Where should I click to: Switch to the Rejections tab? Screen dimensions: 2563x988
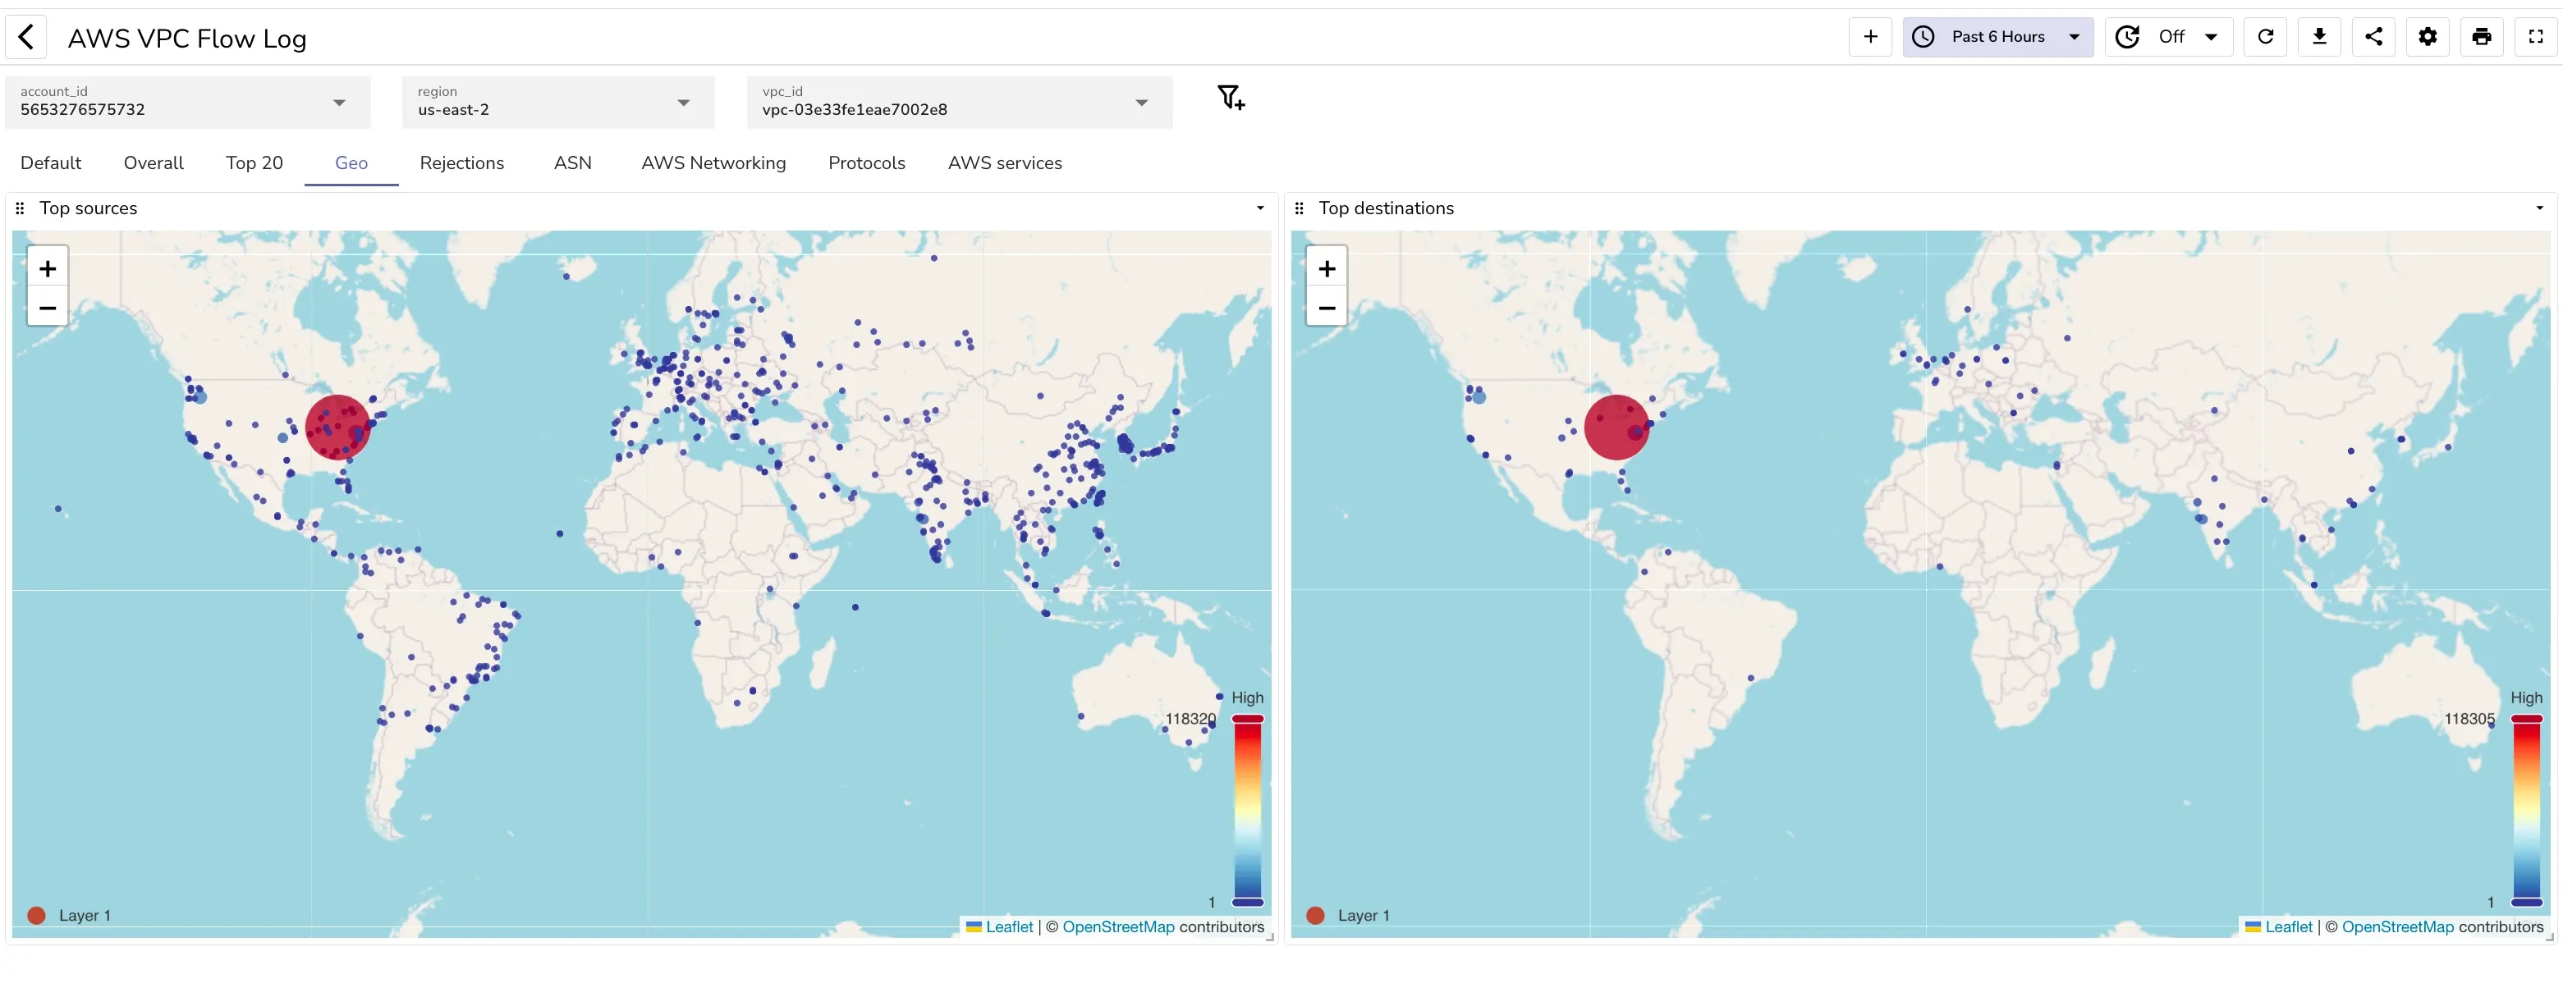click(461, 163)
